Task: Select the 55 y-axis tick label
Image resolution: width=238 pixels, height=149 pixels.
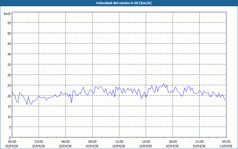Action: pyautogui.click(x=9, y=23)
